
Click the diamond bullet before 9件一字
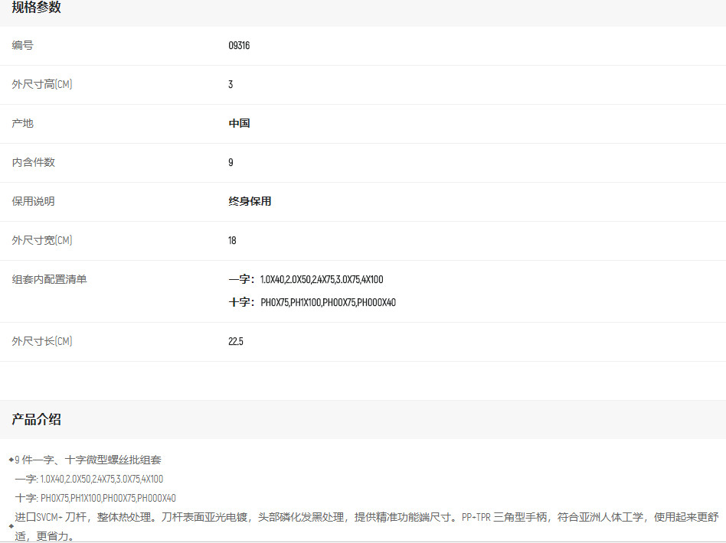(11, 460)
